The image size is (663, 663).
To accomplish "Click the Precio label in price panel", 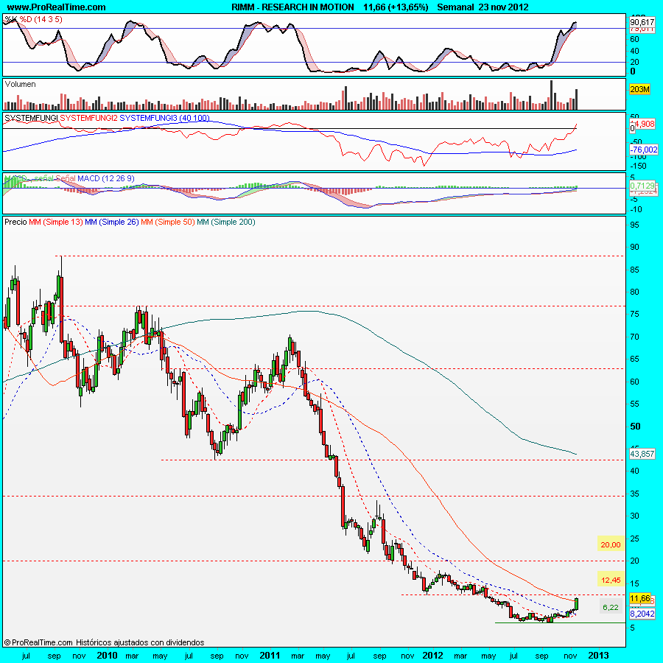I will point(15,222).
